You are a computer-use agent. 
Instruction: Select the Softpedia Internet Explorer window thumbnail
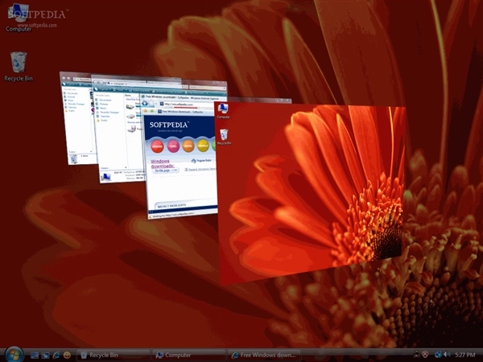pyautogui.click(x=181, y=161)
